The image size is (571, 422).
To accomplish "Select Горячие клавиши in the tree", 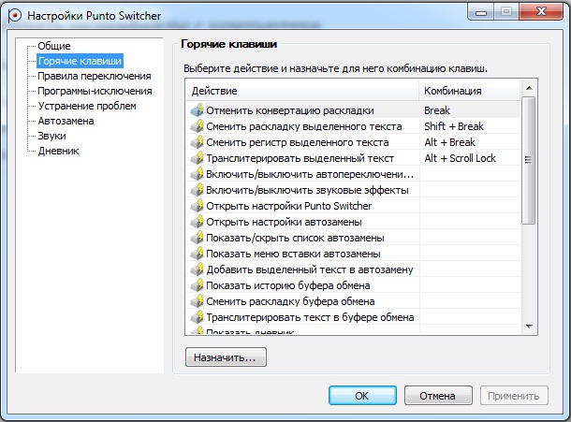I will pyautogui.click(x=80, y=61).
